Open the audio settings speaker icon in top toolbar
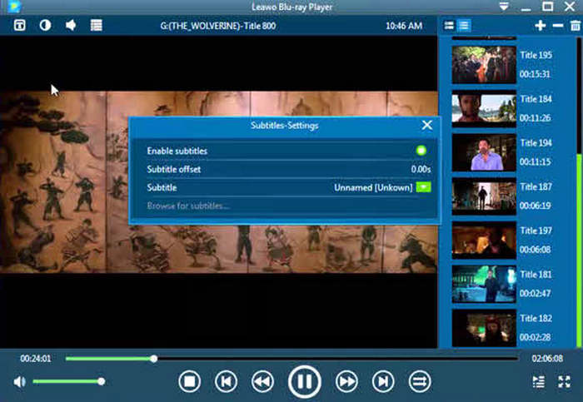The image size is (583, 402). [71, 25]
